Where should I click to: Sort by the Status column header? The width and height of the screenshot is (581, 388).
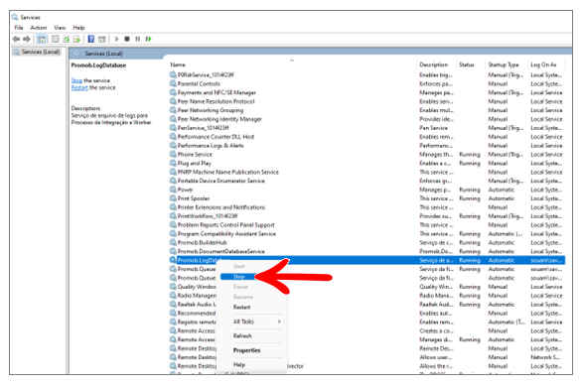(x=467, y=65)
